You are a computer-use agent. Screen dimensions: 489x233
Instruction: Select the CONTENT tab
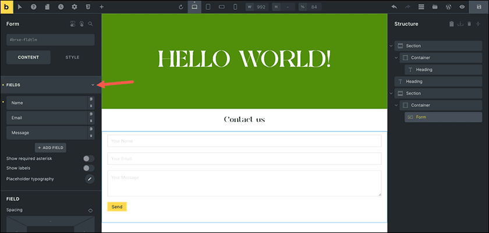(x=29, y=57)
